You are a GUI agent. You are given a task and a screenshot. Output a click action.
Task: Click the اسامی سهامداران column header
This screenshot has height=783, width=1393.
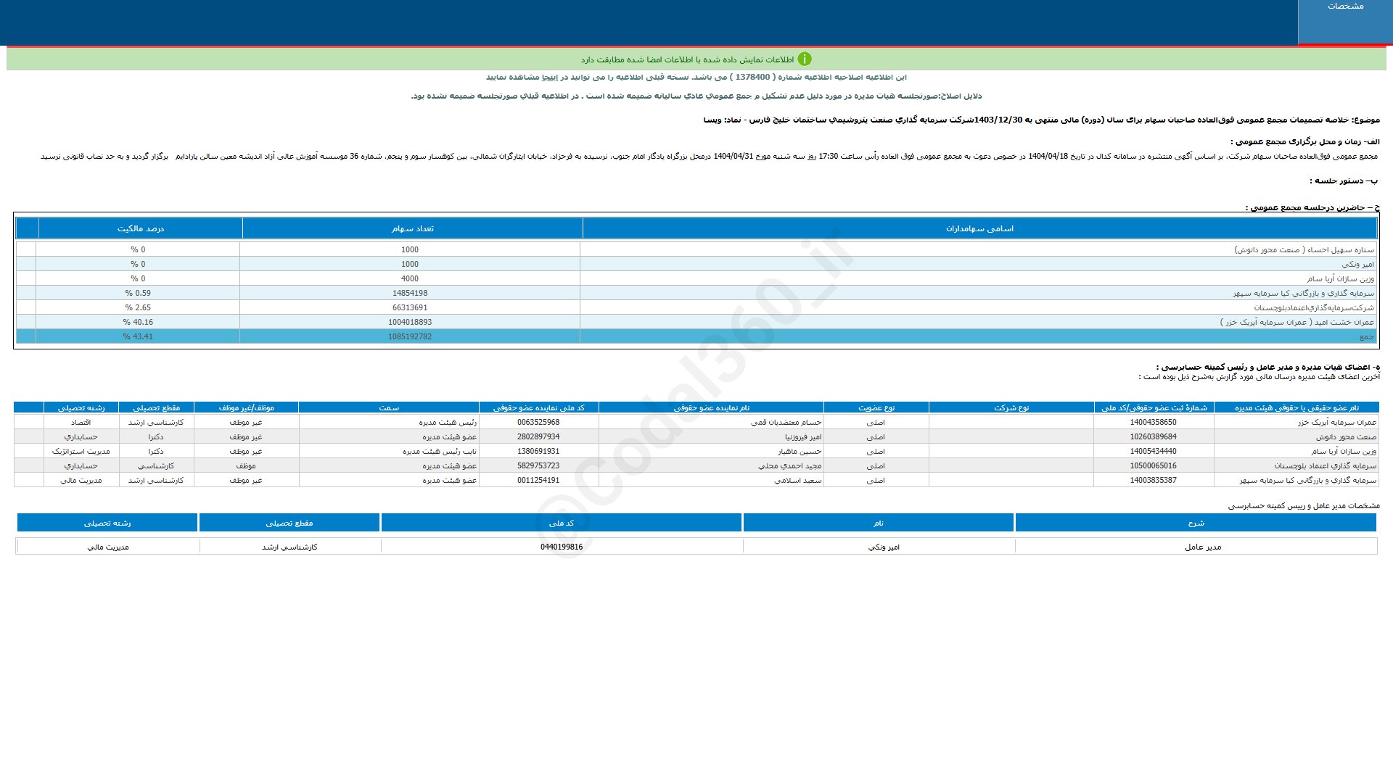(979, 228)
